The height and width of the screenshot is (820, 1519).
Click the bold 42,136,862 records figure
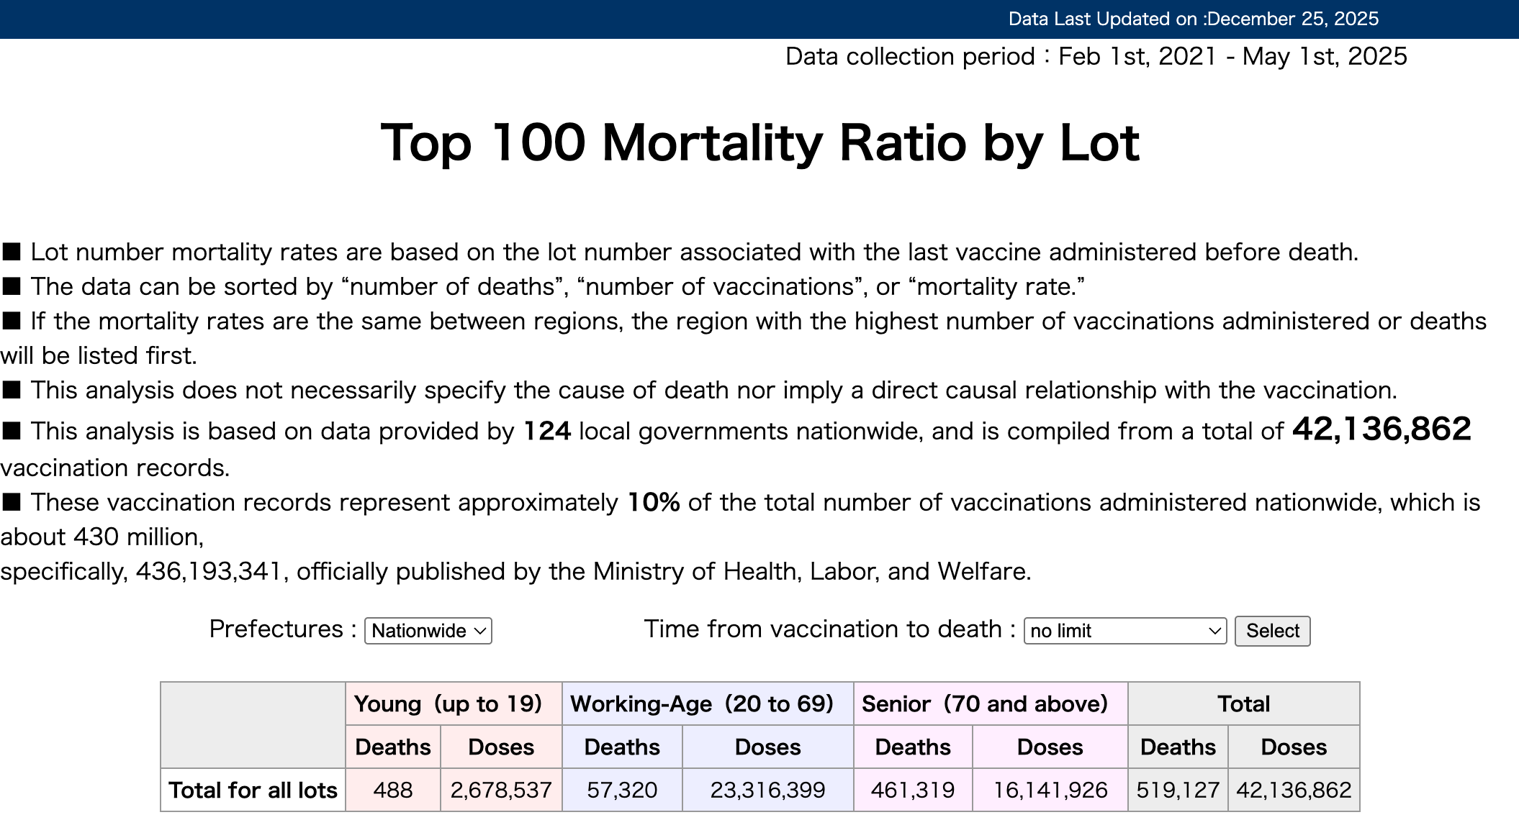click(1381, 429)
